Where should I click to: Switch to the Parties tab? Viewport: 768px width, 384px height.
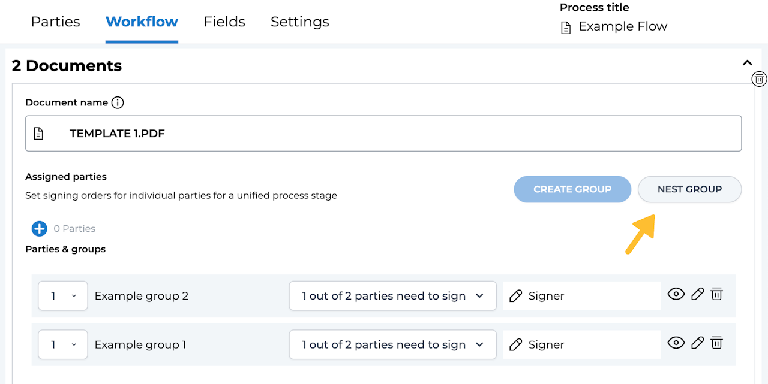pos(55,22)
